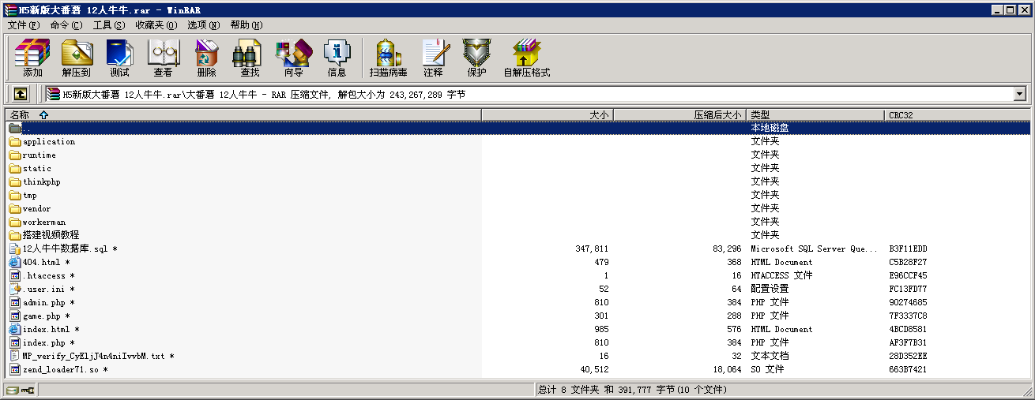
Task: Open the 文件 (File) menu
Action: click(23, 25)
